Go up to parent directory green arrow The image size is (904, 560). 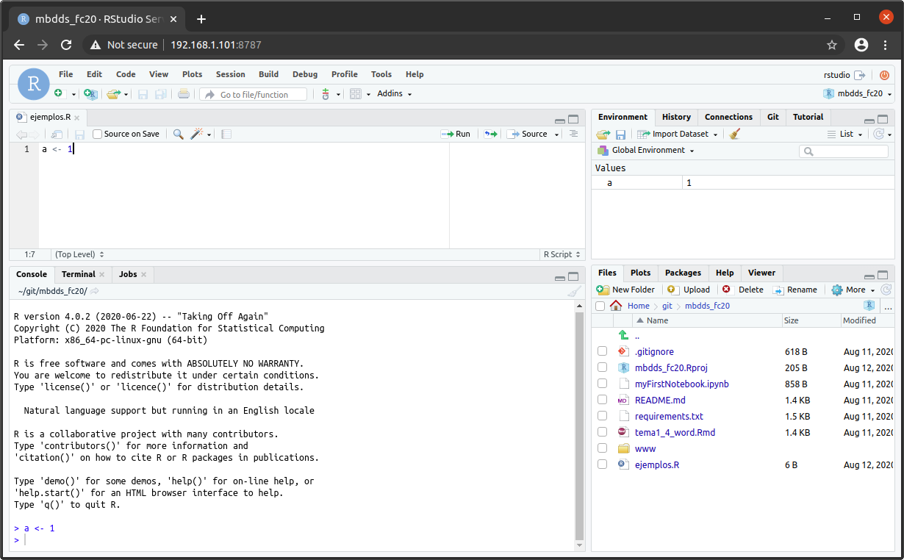pyautogui.click(x=623, y=336)
